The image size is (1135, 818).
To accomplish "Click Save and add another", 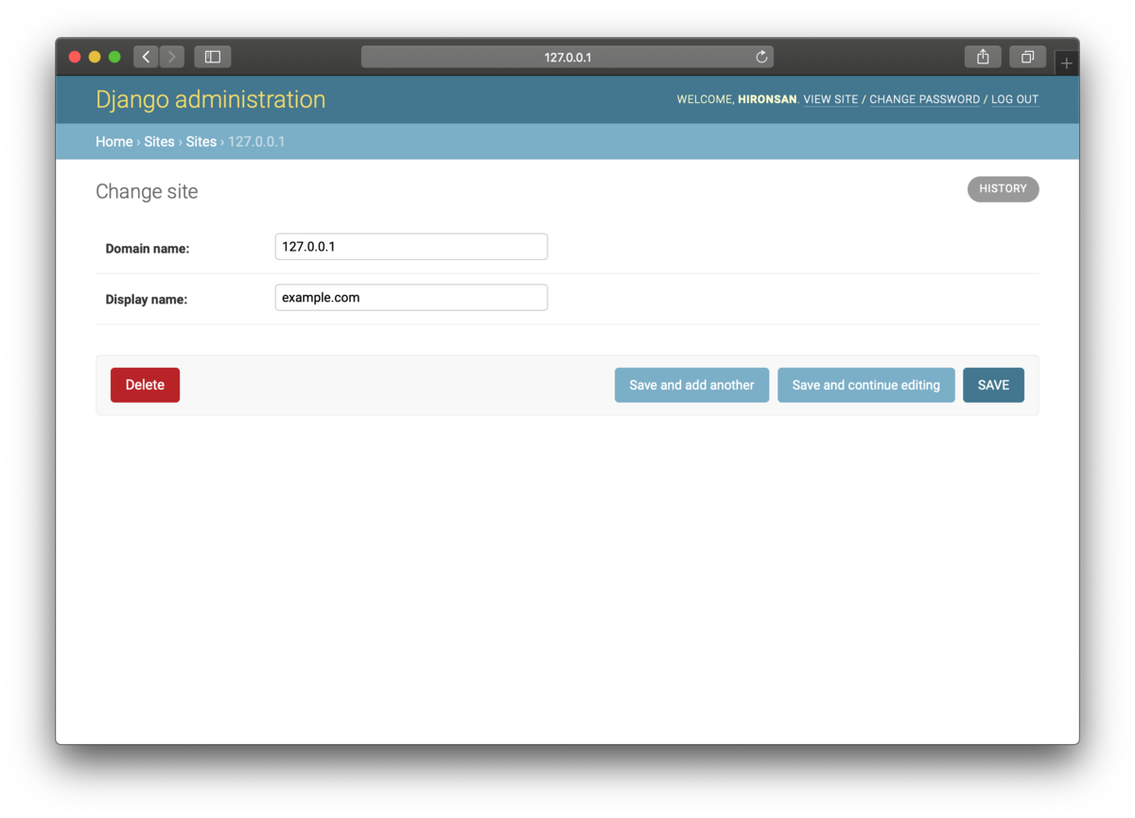I will tap(691, 385).
